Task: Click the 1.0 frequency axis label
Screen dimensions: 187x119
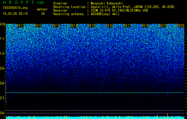Action: pyautogui.click(x=3, y=54)
